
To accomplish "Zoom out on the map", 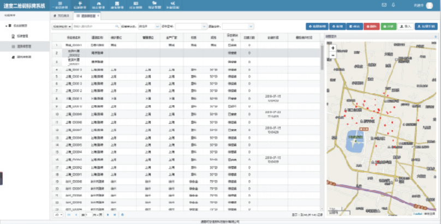I will coord(333,55).
